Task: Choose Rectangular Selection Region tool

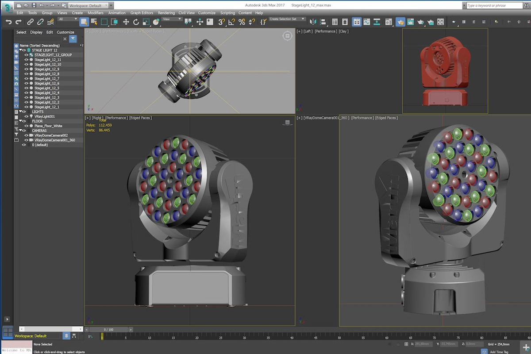Action: (x=104, y=22)
